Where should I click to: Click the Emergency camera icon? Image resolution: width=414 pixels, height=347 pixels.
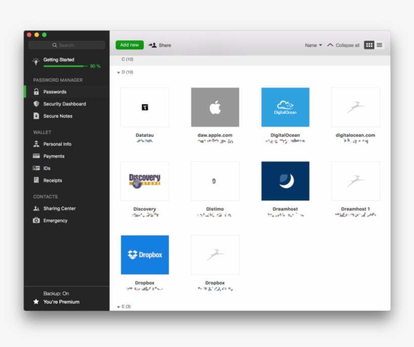coord(36,220)
